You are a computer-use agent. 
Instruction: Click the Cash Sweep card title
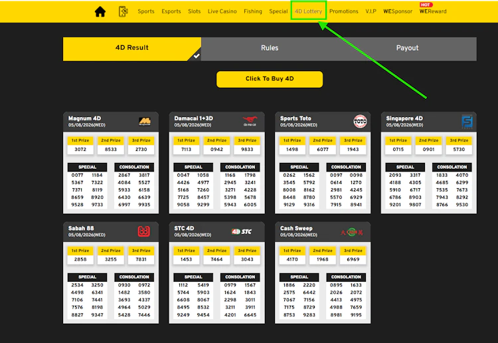coord(296,228)
